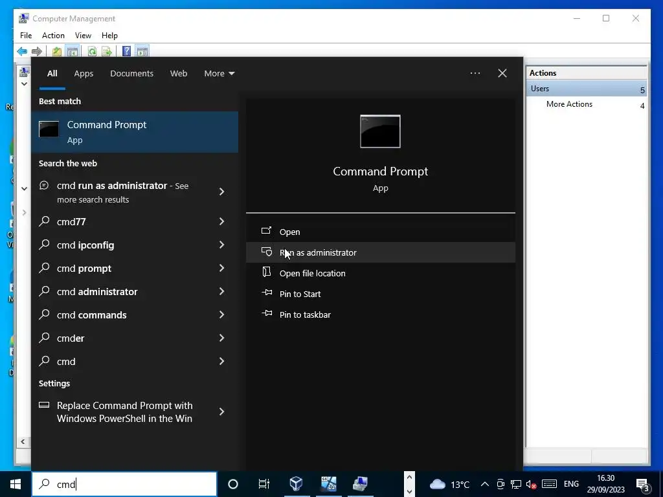Select Command Prompt best match result
This screenshot has width=663, height=497.
[135, 132]
